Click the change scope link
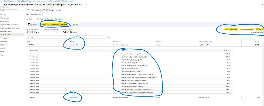 tap(58, 10)
